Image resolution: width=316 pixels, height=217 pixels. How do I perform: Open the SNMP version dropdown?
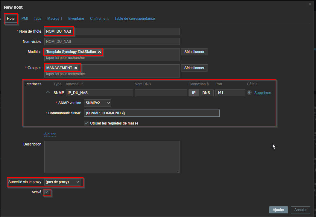[x=97, y=103]
